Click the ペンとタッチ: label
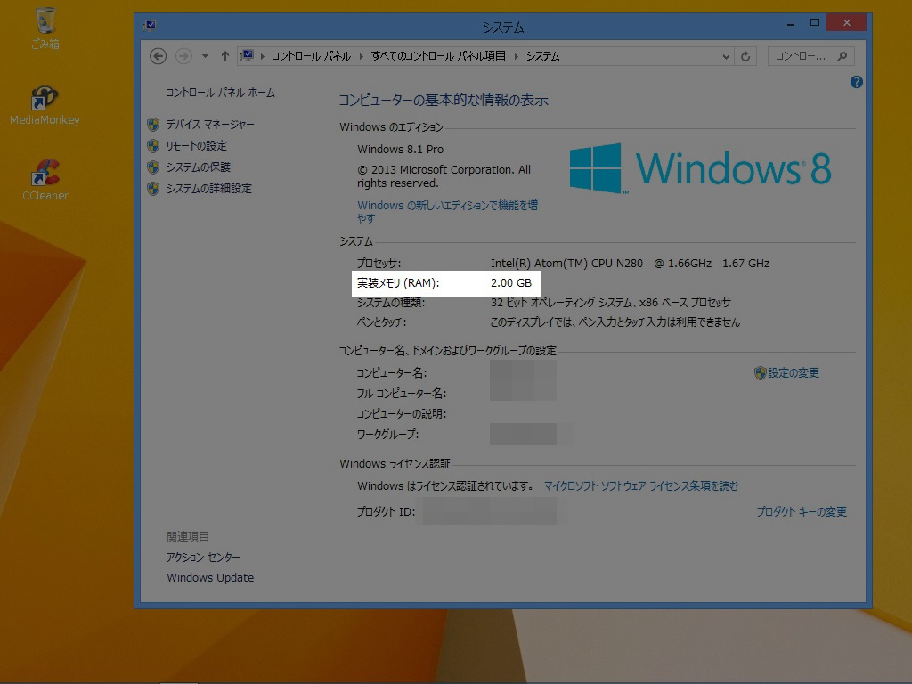Image resolution: width=912 pixels, height=684 pixels. coord(381,322)
